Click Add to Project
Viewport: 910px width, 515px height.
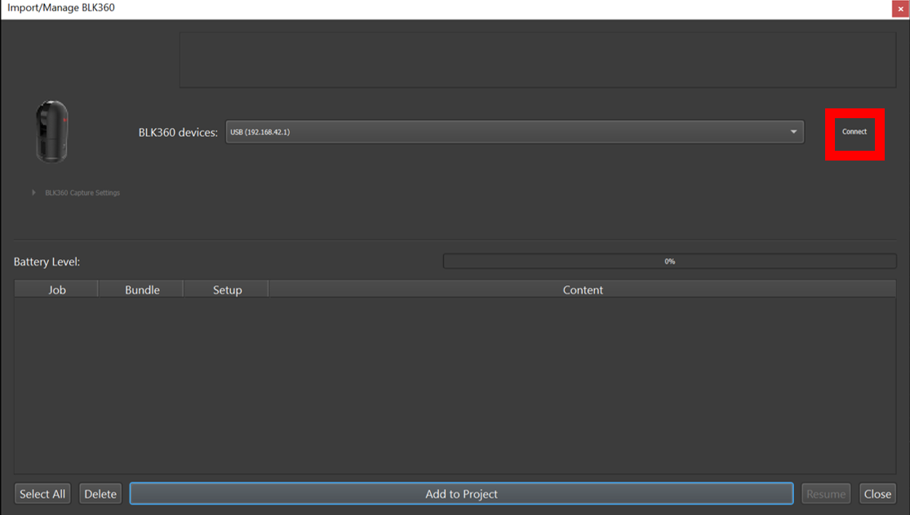click(461, 494)
